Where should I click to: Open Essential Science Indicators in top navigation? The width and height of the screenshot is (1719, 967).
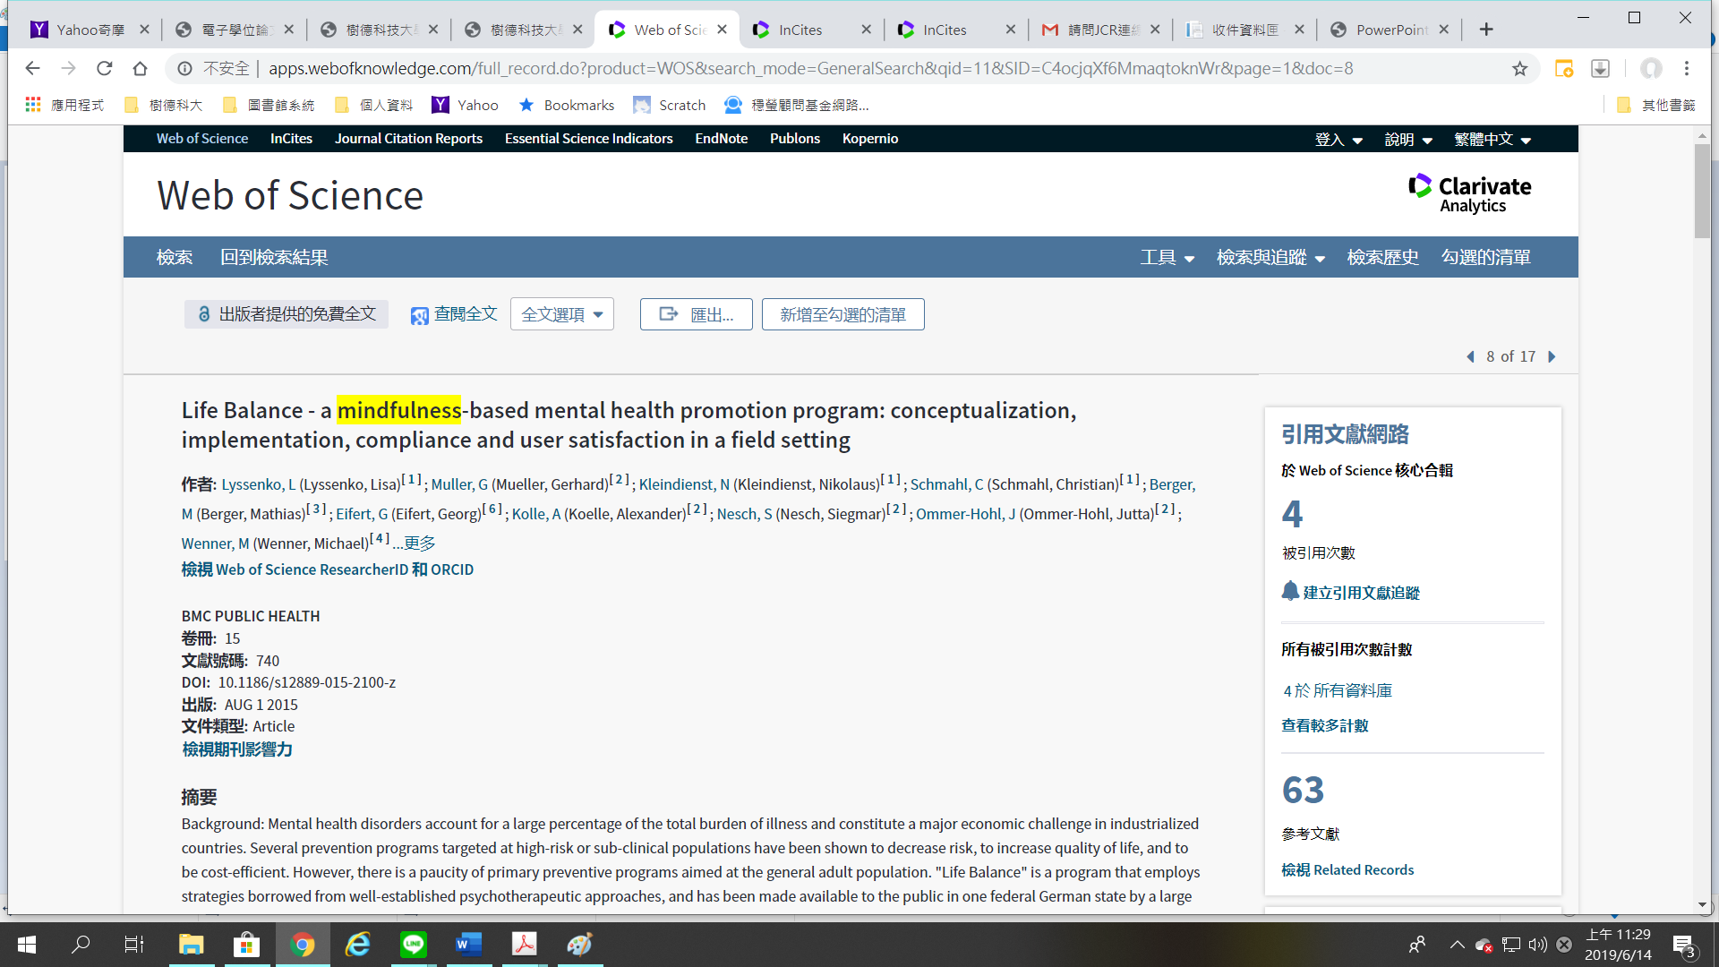(588, 139)
